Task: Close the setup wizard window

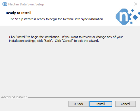Action: click(136, 4)
